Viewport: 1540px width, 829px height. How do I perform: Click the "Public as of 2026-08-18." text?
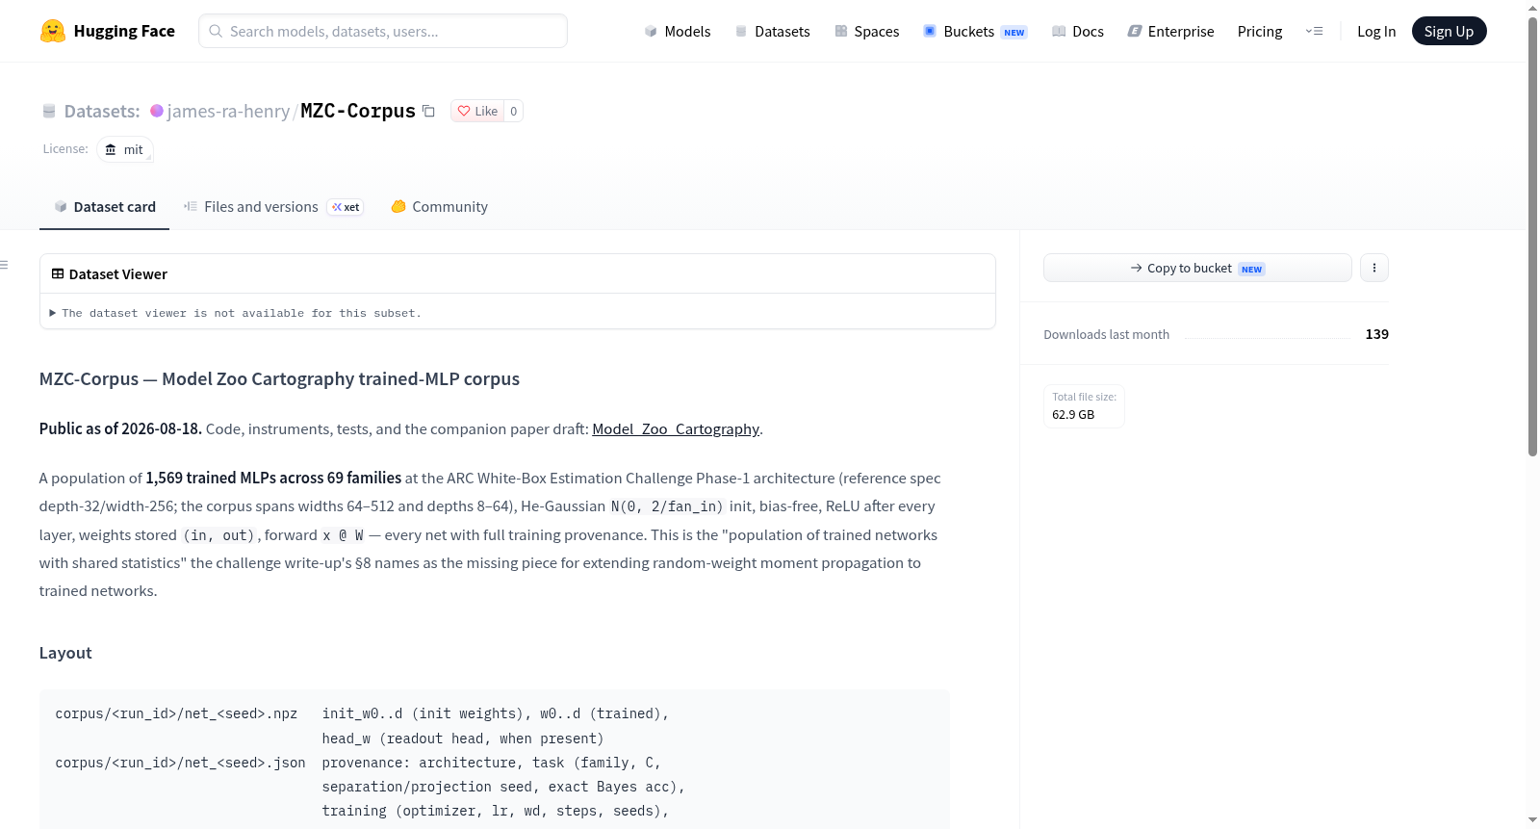tap(120, 429)
